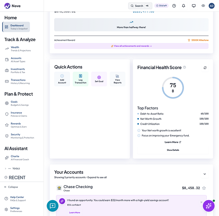Click Charlie AI coach sparkle icon
This screenshot has width=219, height=216.
[x=7, y=158]
